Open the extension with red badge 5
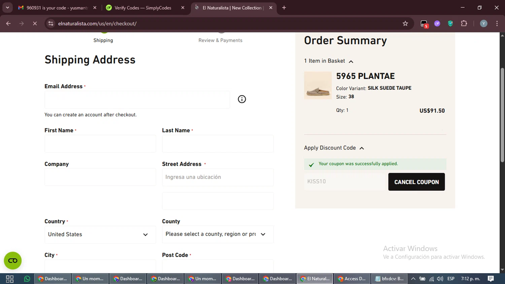This screenshot has width=505, height=284. coord(424,24)
